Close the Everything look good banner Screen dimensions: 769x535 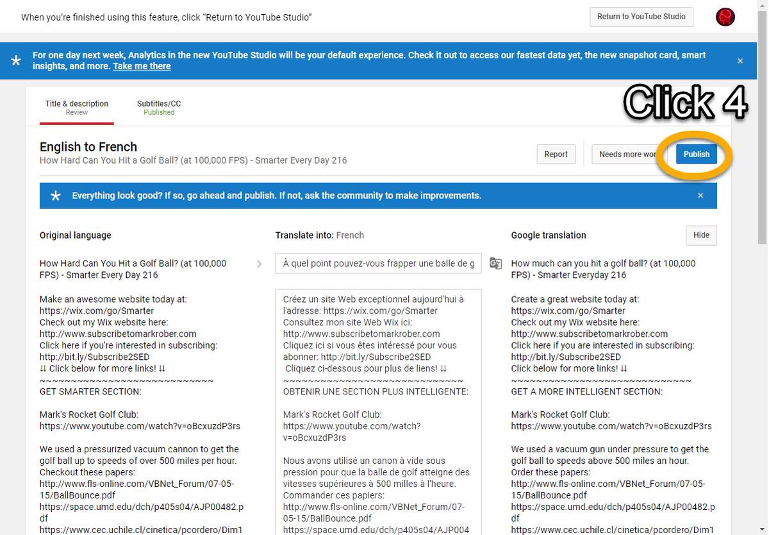pyautogui.click(x=700, y=196)
